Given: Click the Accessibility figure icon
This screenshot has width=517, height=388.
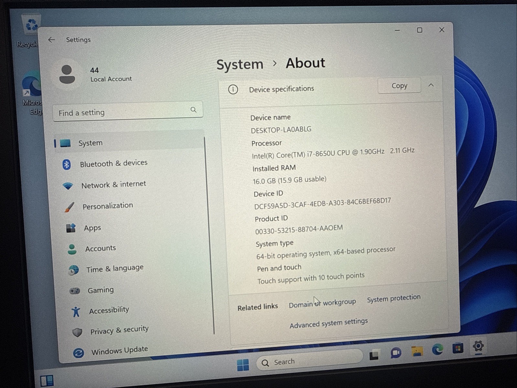Looking at the screenshot, I should (76, 312).
